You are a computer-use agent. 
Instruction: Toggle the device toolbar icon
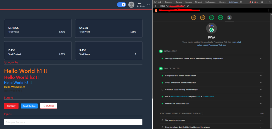pyautogui.click(x=159, y=2)
